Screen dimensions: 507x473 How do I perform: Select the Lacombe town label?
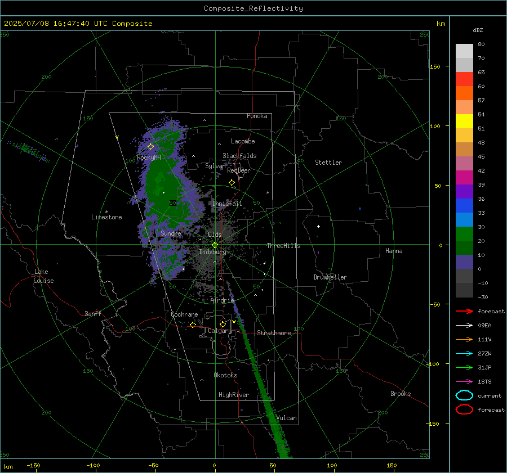243,141
